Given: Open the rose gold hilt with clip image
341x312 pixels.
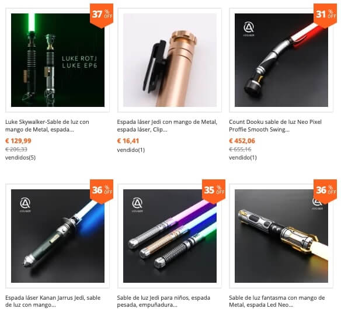Looking at the screenshot, I should 170,60.
